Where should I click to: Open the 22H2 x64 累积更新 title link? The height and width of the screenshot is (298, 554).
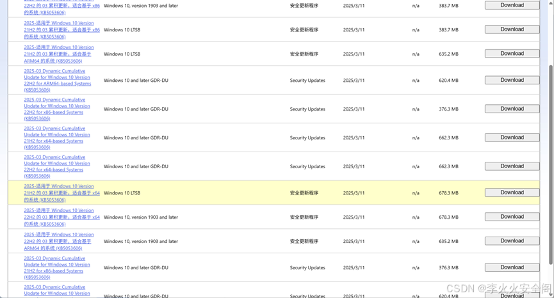[x=62, y=217]
